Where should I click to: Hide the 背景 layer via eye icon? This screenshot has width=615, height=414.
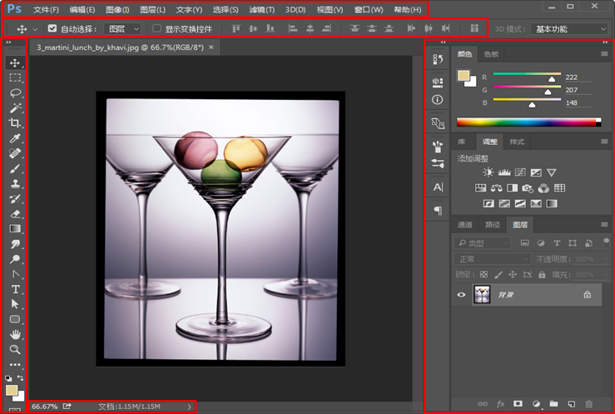tap(461, 294)
